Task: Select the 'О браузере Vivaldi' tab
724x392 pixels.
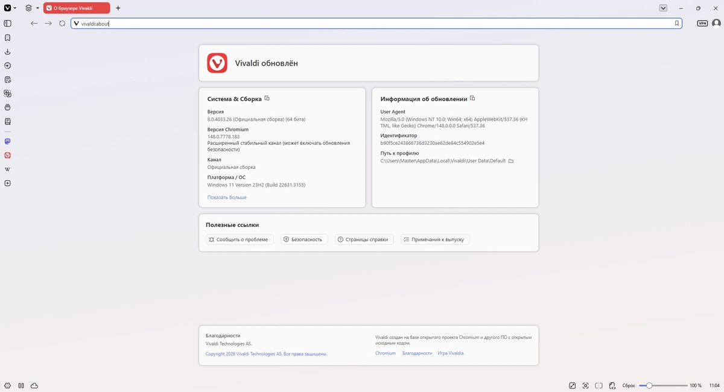Action: (77, 8)
